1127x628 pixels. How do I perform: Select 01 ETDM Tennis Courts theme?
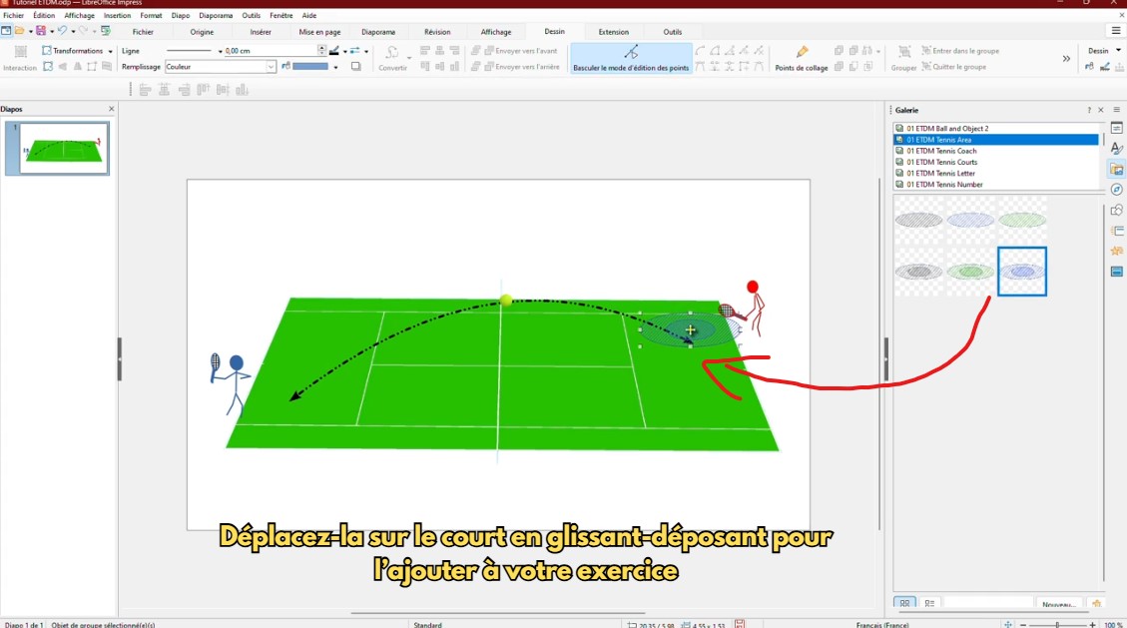click(941, 163)
